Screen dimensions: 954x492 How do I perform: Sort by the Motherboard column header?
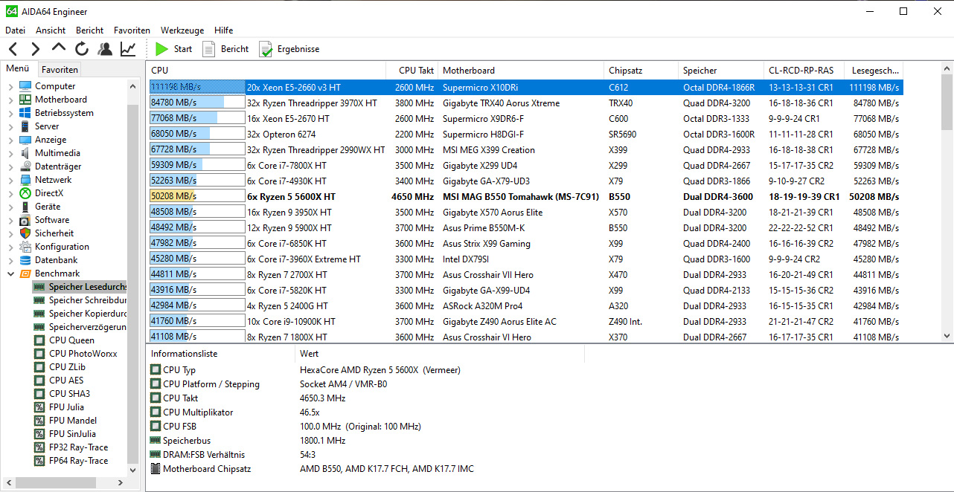click(x=521, y=71)
